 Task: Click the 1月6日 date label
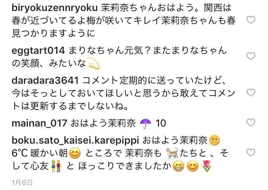tap(22, 183)
